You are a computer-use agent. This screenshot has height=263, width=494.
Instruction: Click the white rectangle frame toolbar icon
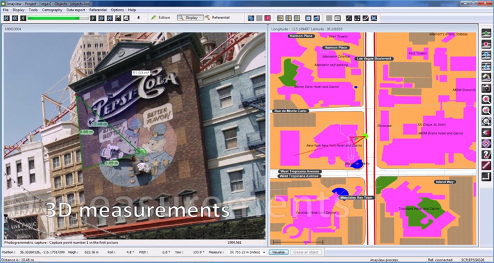point(337,18)
